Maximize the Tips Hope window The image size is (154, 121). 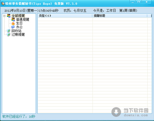(139, 2)
